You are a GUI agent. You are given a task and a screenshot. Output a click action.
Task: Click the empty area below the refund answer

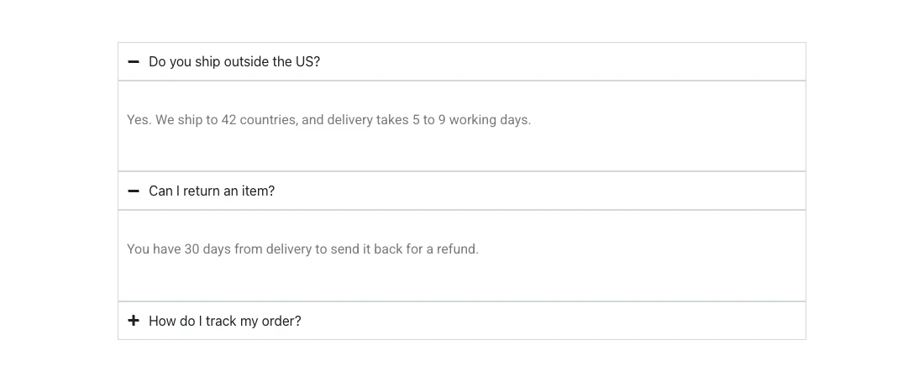click(x=462, y=279)
